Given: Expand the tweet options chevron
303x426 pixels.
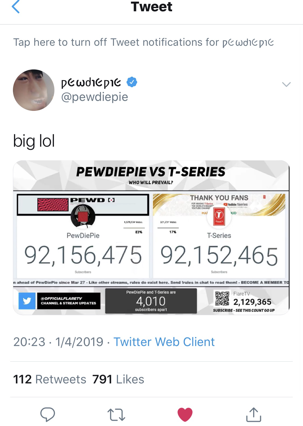Looking at the screenshot, I should (286, 85).
